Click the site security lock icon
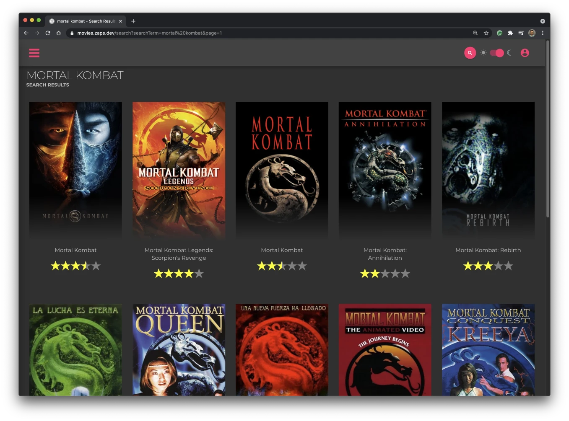This screenshot has height=421, width=569. (x=72, y=33)
